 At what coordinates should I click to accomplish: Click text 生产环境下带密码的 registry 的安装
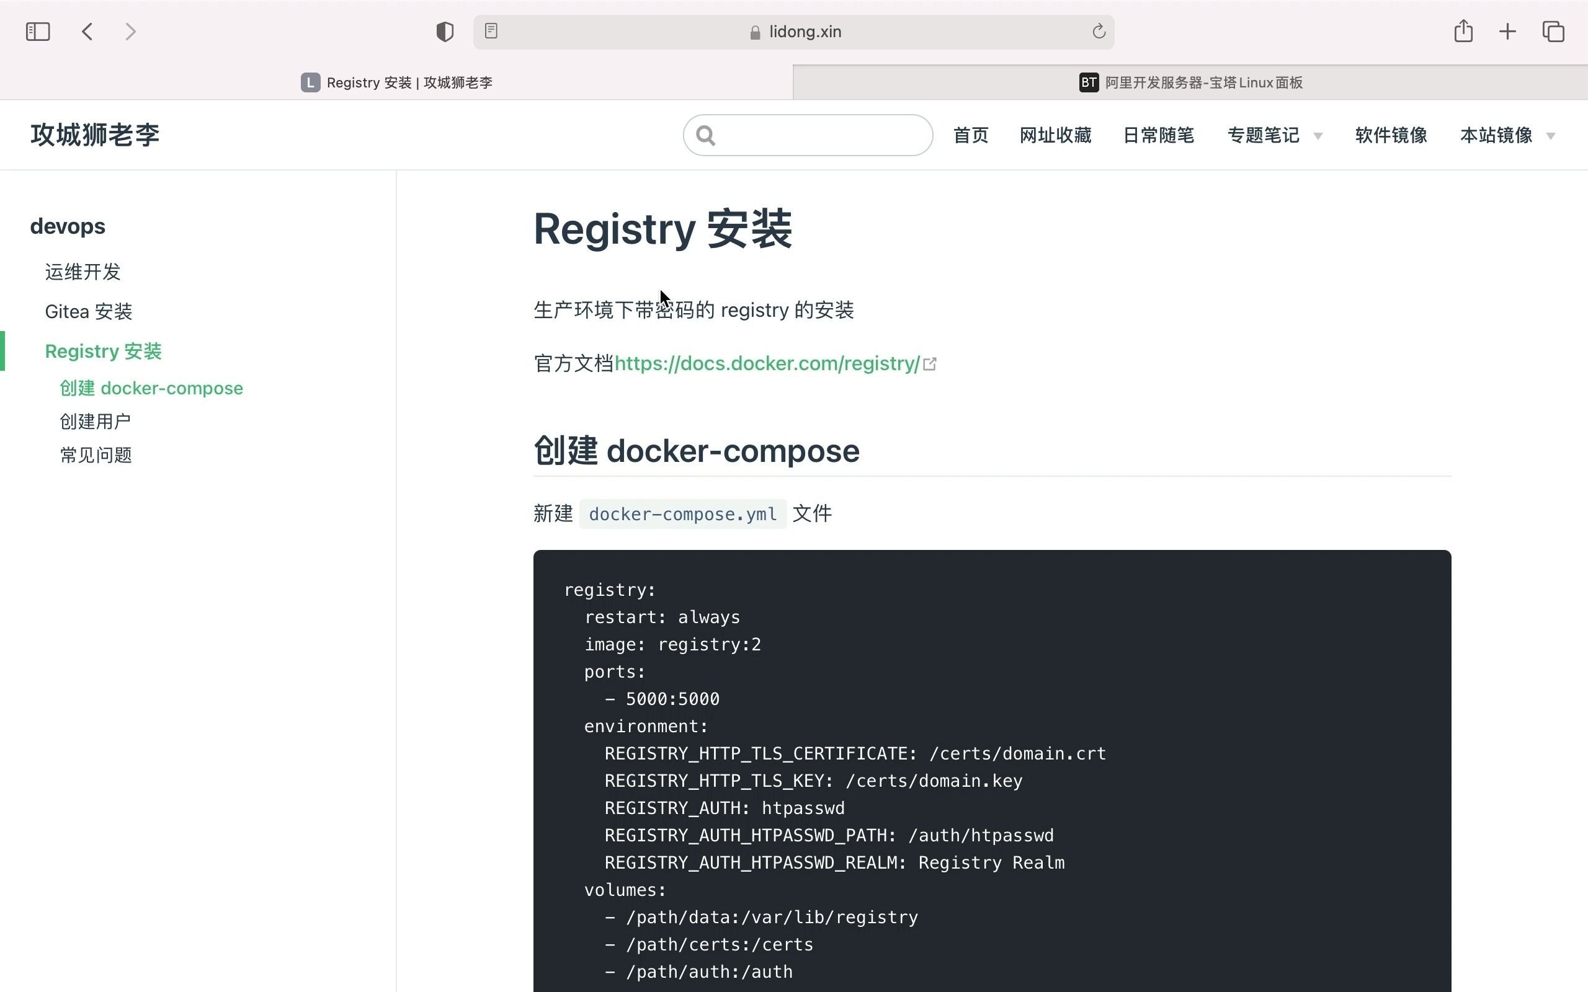coord(694,309)
